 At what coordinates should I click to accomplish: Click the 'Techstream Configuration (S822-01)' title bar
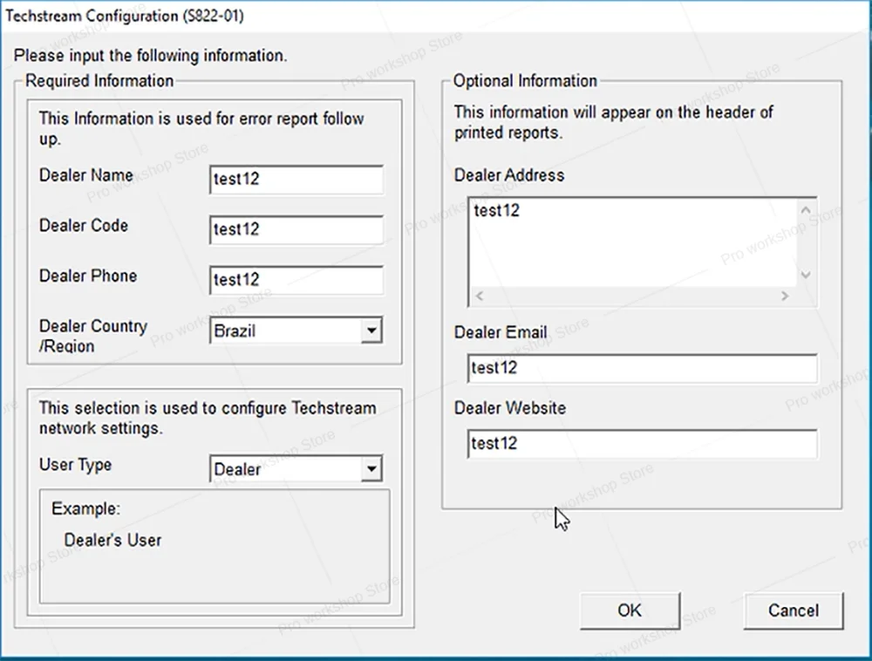436,16
